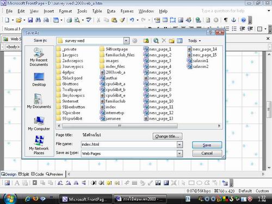
Task: Click the file list scroll right arrow
Action: click(219, 126)
